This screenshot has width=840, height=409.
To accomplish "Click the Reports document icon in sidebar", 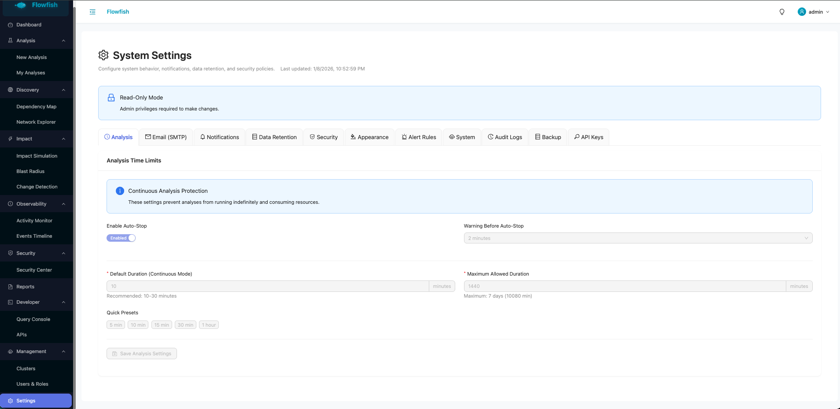I will point(11,287).
